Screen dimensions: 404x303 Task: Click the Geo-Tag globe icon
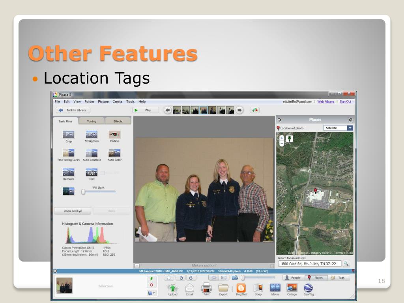[309, 288]
